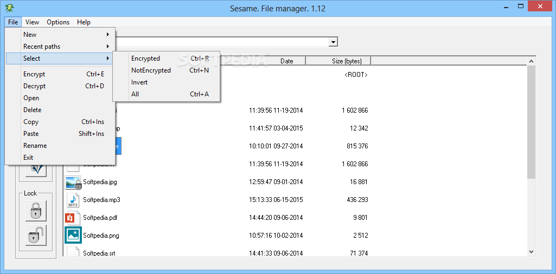Select the Softpedia.png file name
Image resolution: width=556 pixels, height=274 pixels.
coord(101,236)
